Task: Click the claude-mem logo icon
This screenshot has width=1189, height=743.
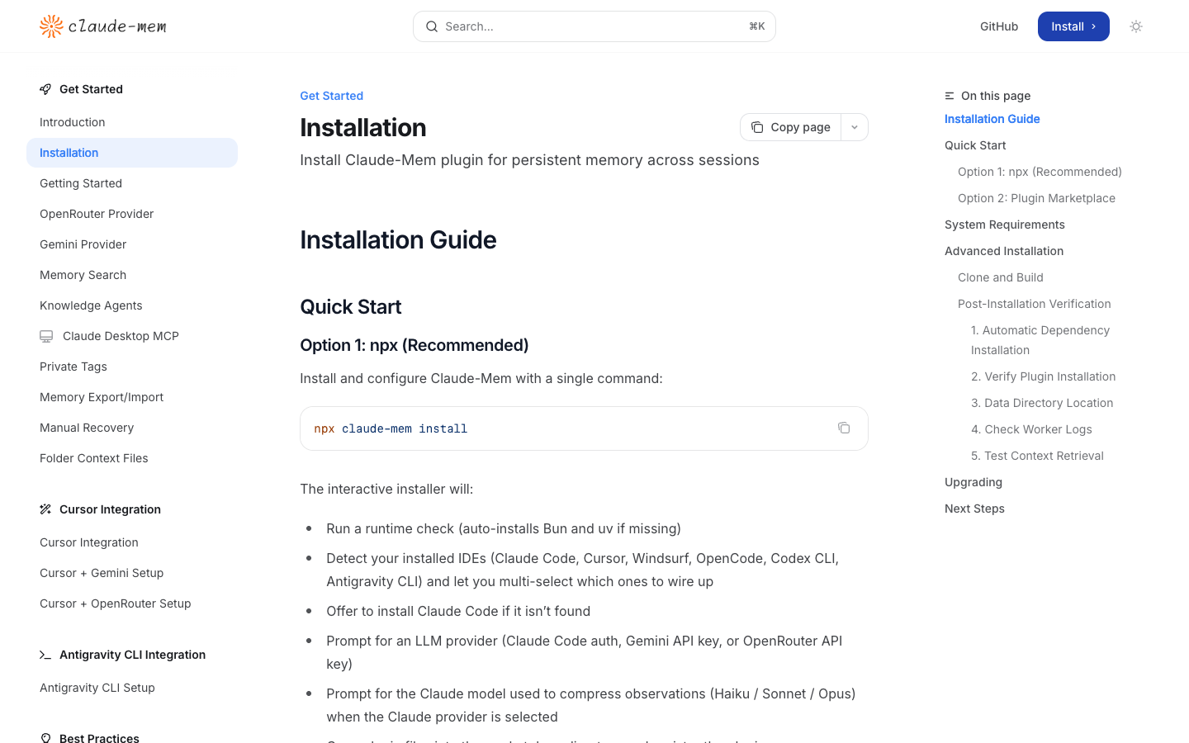Action: 51,26
